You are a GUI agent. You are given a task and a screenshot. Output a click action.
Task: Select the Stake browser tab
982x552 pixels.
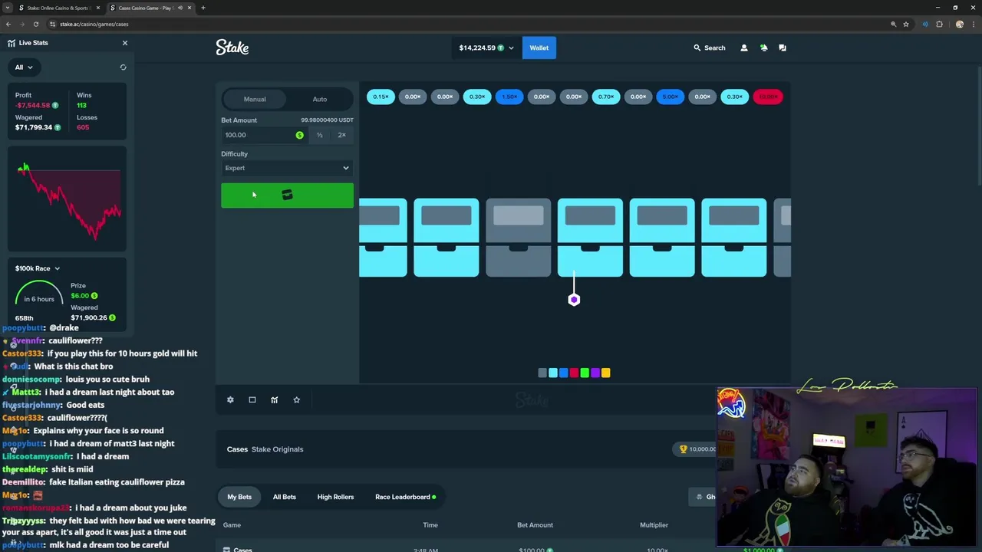pyautogui.click(x=59, y=8)
